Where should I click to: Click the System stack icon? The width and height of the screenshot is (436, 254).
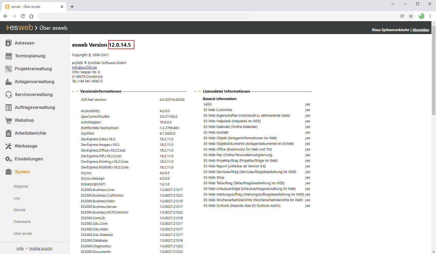pos(9,172)
